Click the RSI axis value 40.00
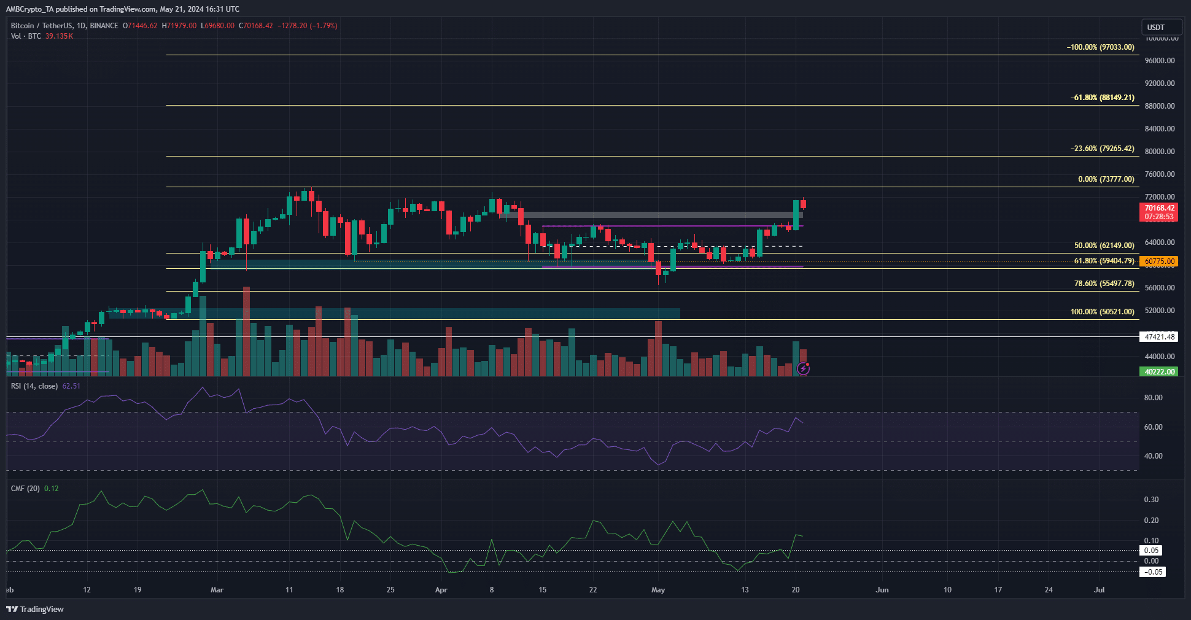The image size is (1191, 620). [1153, 456]
